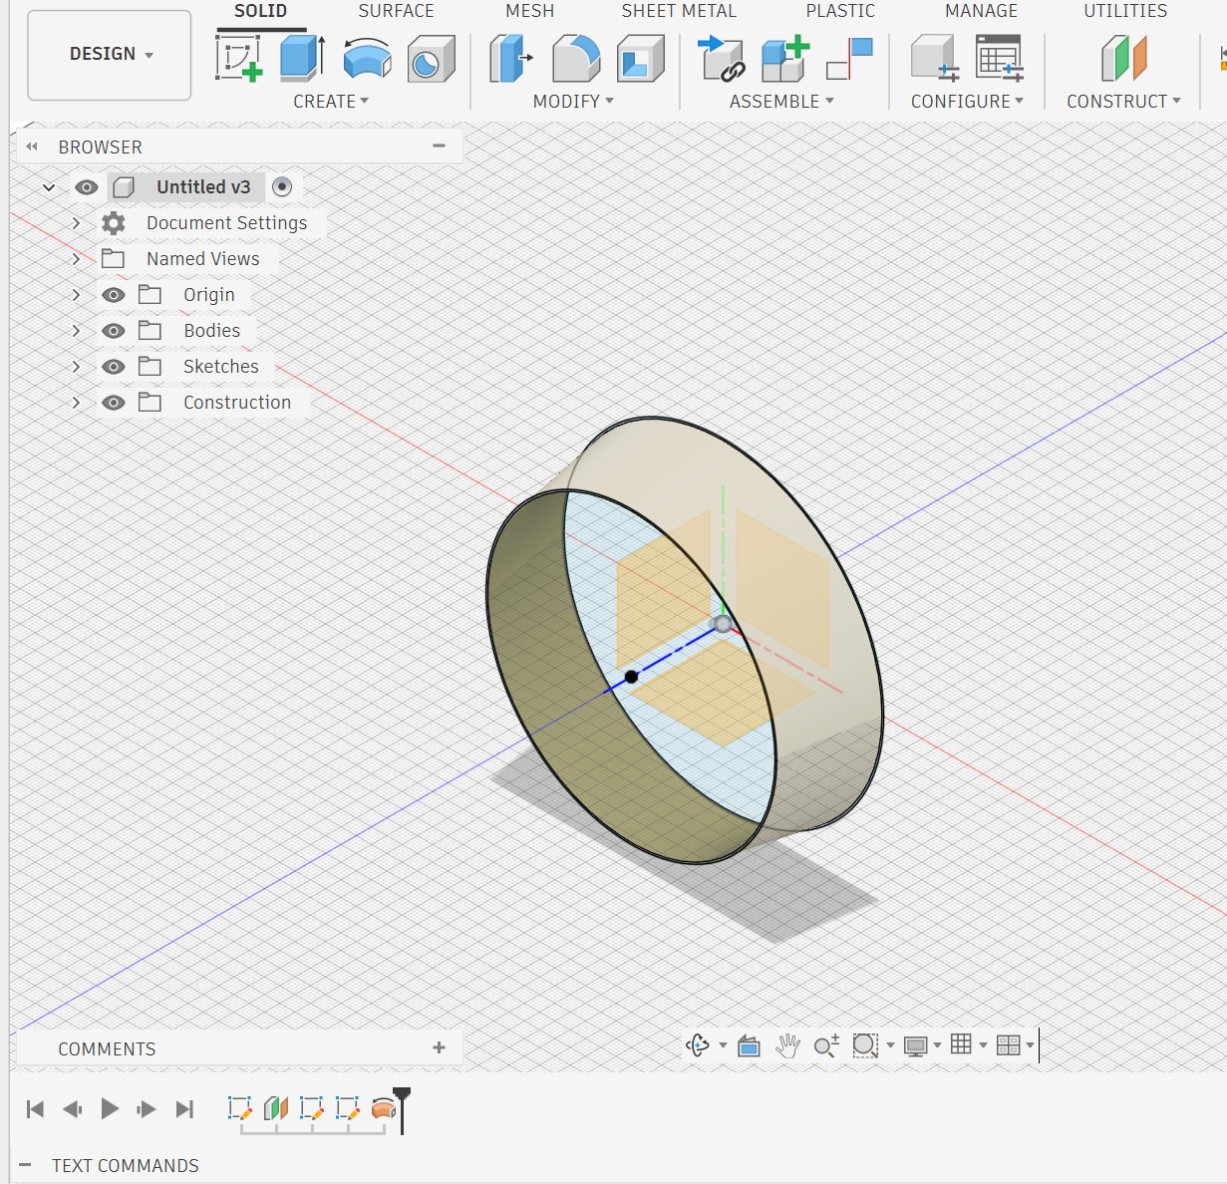Select the Create Sketch tool
Image resolution: width=1227 pixels, height=1184 pixels.
click(x=239, y=58)
